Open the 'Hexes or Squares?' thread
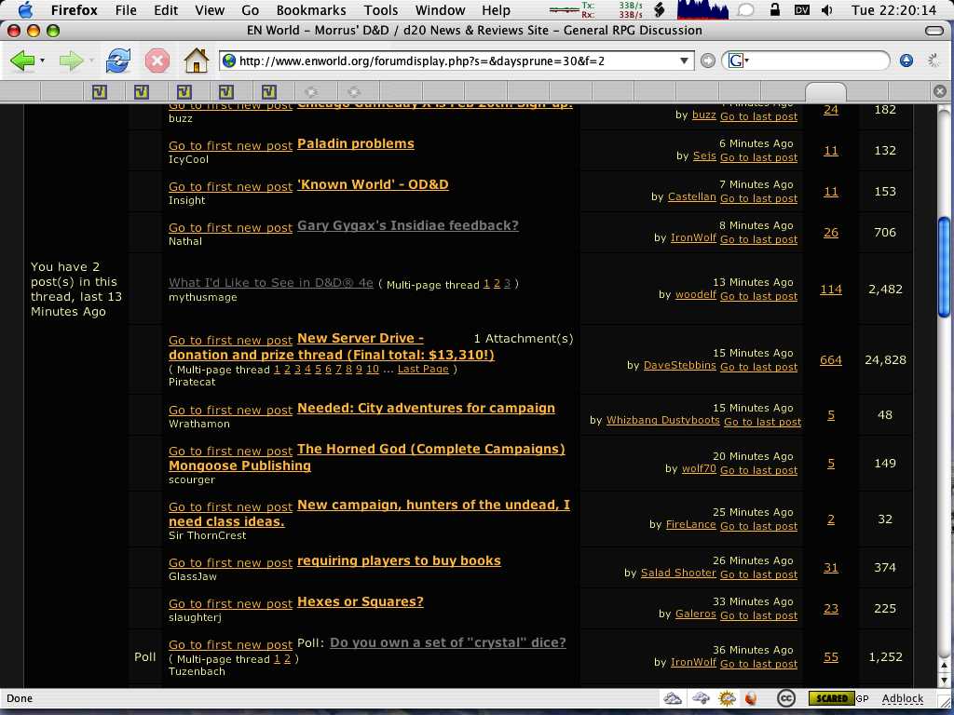 pyautogui.click(x=361, y=602)
